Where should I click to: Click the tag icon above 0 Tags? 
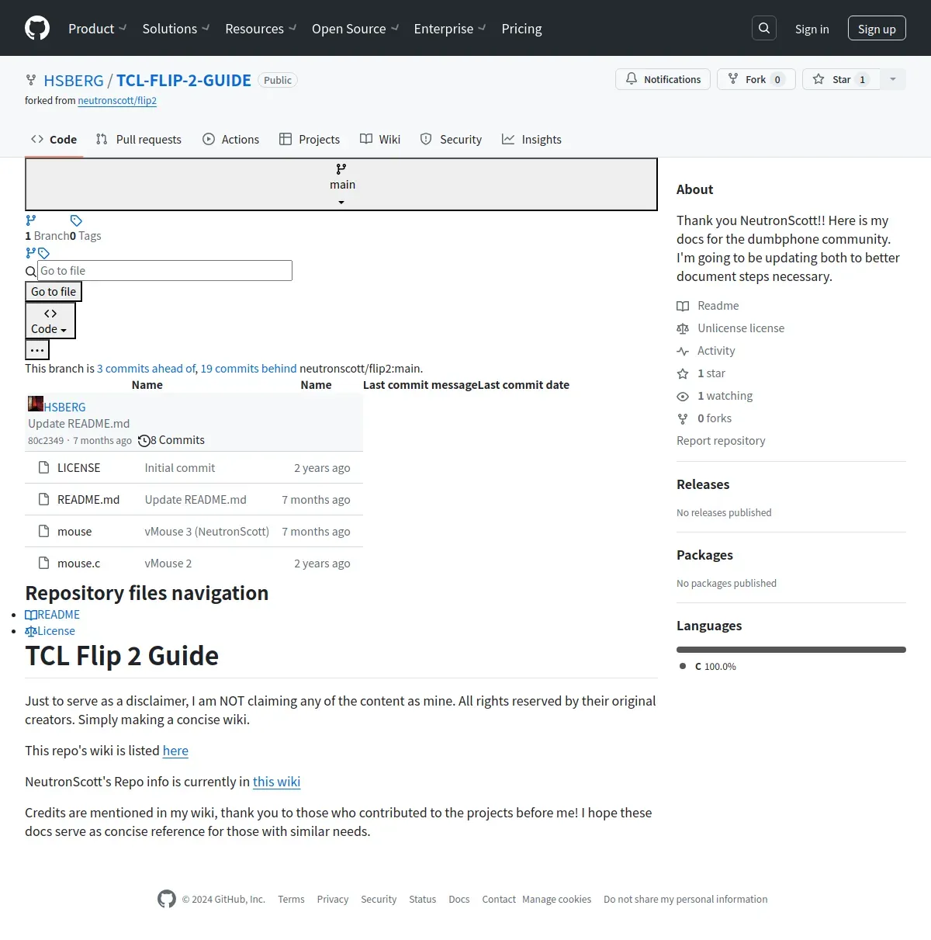(x=76, y=220)
